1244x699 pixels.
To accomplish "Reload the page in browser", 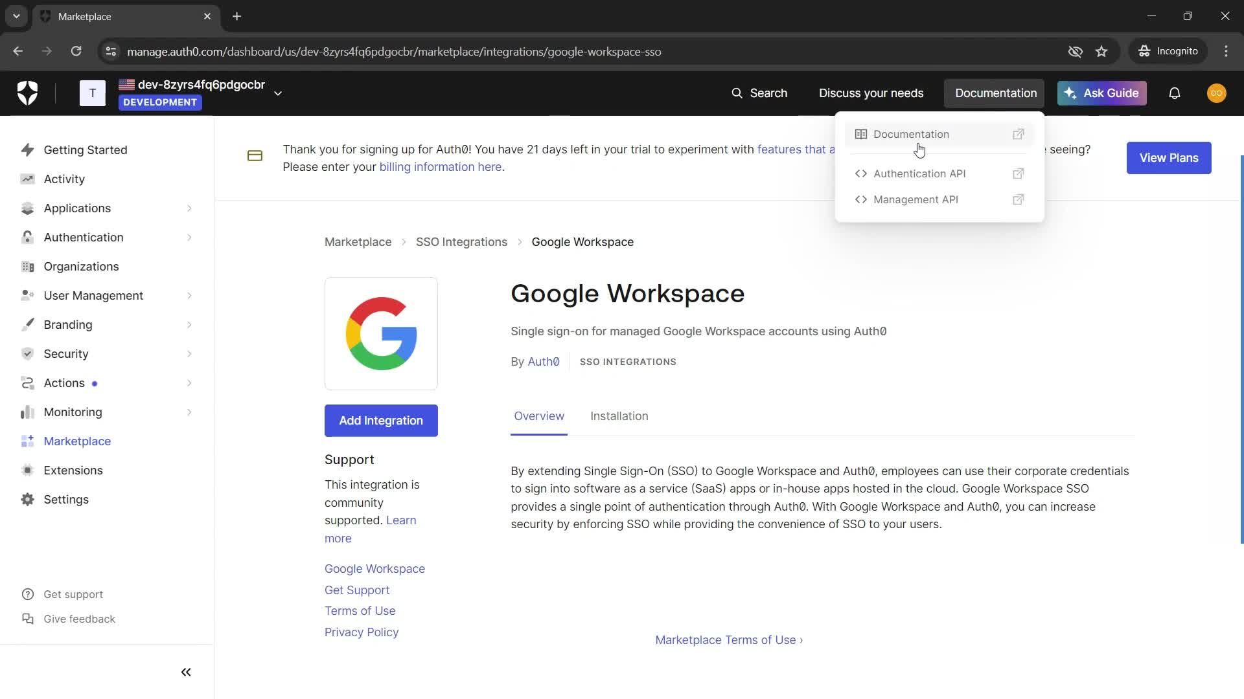I will click(76, 51).
